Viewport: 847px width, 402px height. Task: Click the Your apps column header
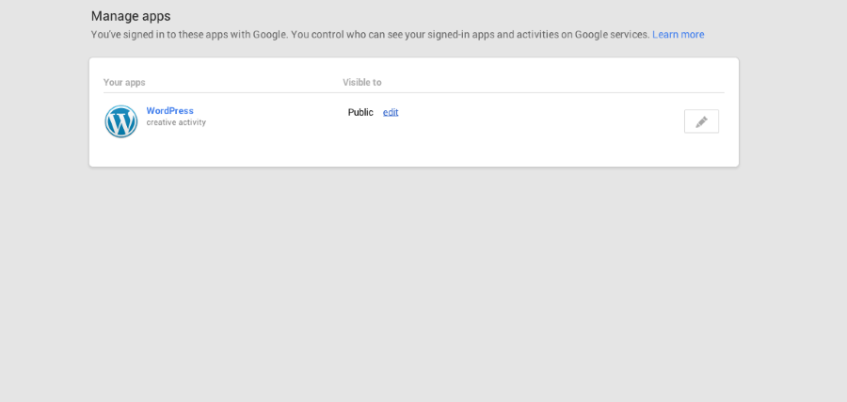(x=124, y=83)
